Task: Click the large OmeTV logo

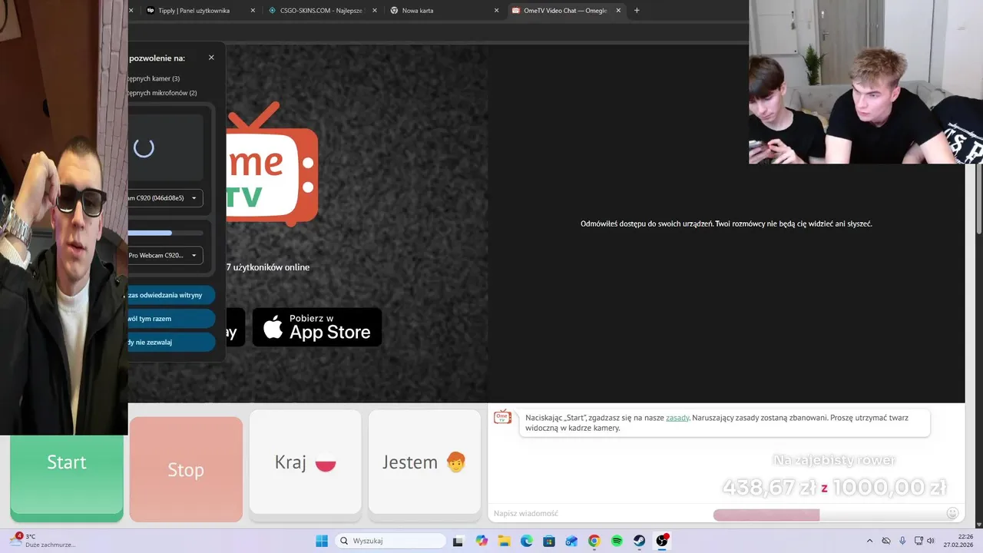Action: [x=273, y=164]
